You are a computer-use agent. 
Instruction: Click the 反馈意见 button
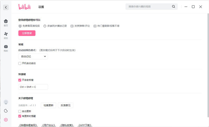click(x=65, y=105)
